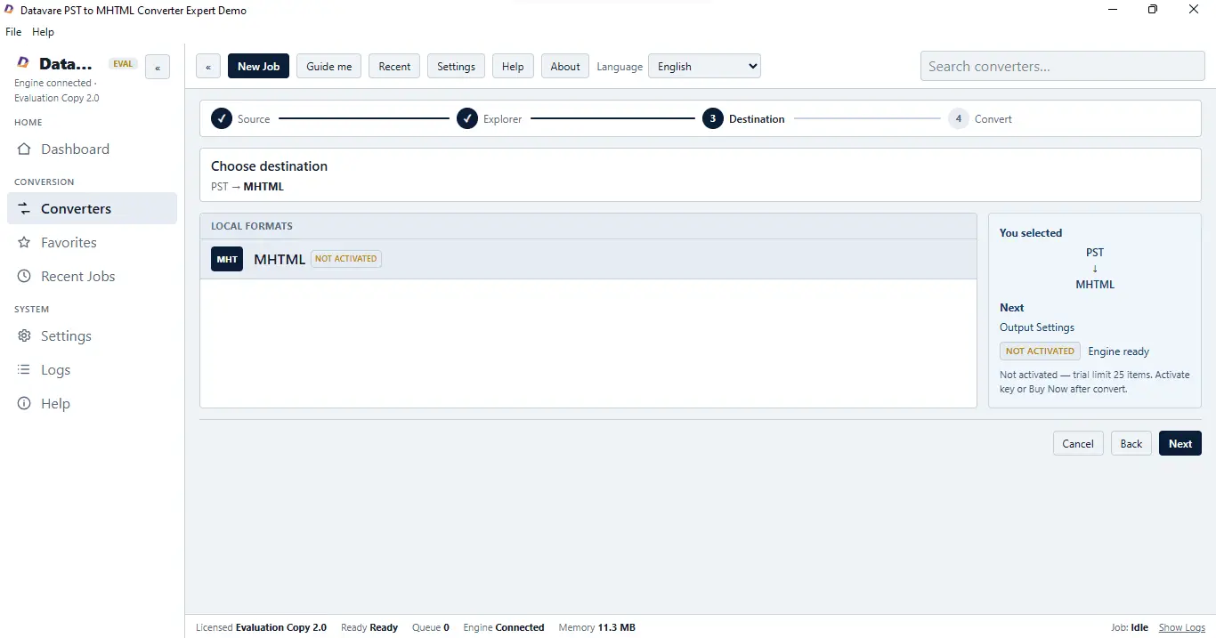Click the Next button
Viewport: 1216px width, 638px height.
tap(1180, 443)
